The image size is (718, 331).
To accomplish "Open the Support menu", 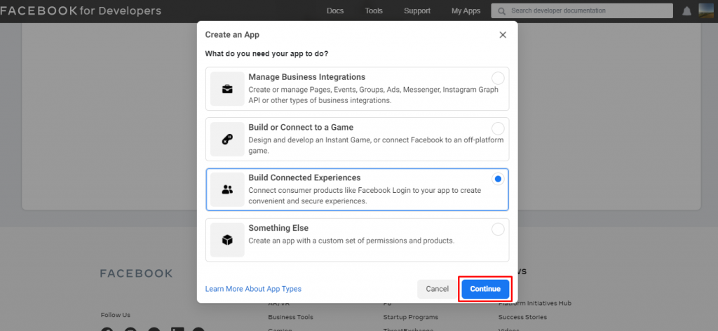I will (416, 11).
